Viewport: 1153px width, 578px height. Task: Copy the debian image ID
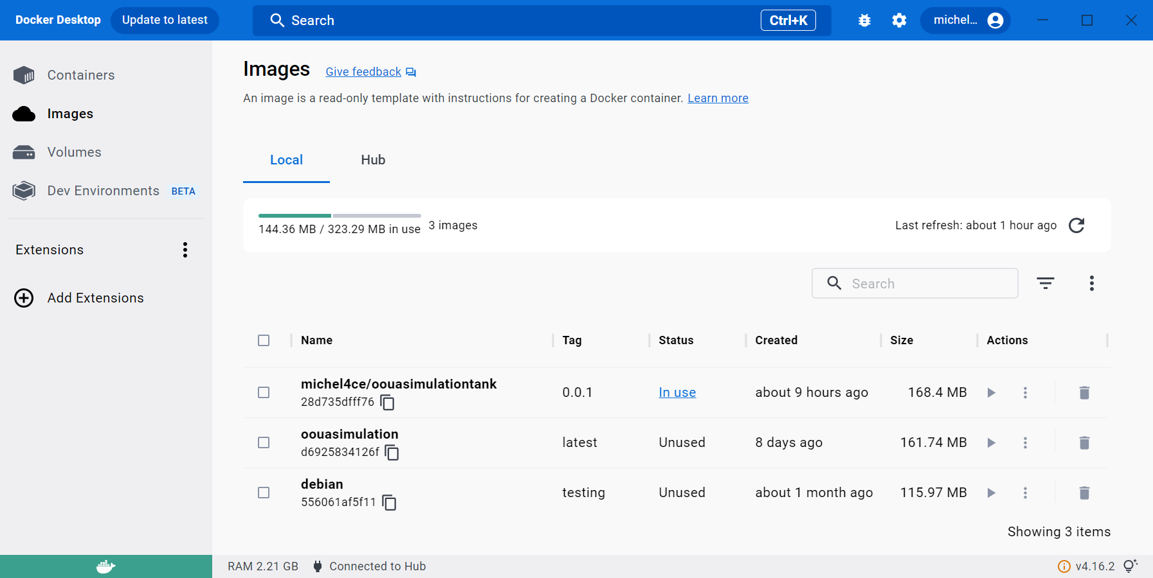click(x=389, y=502)
